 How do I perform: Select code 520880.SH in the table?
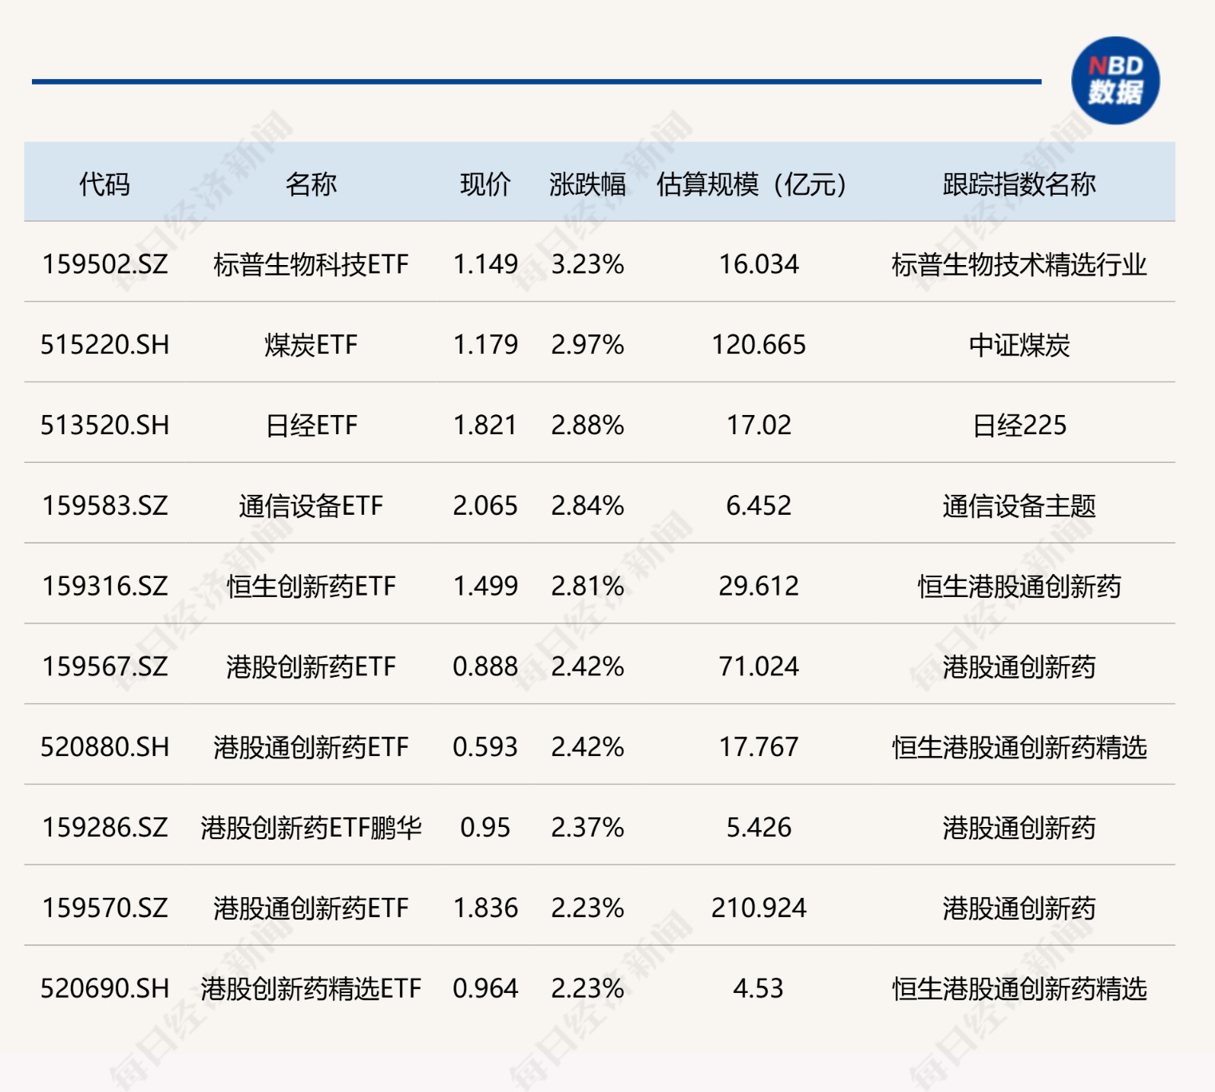pyautogui.click(x=105, y=747)
